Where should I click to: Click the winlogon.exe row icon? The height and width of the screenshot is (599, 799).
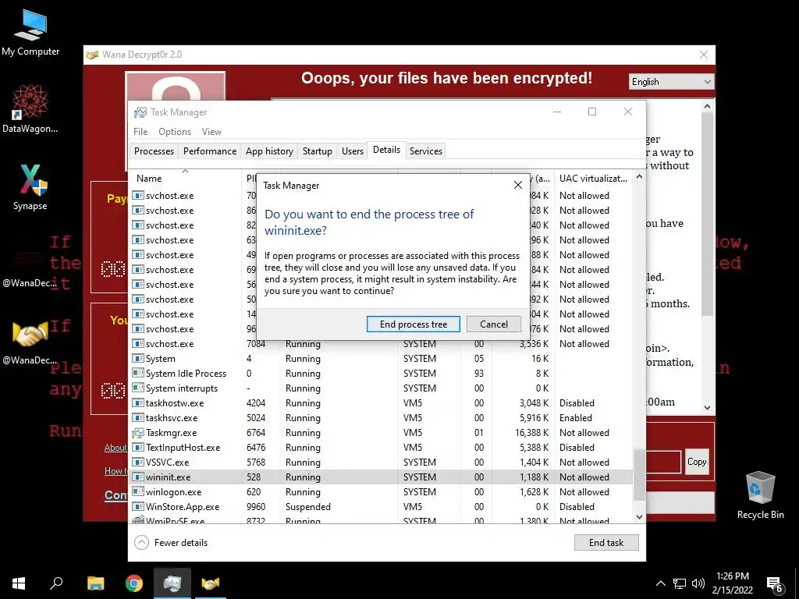[137, 492]
